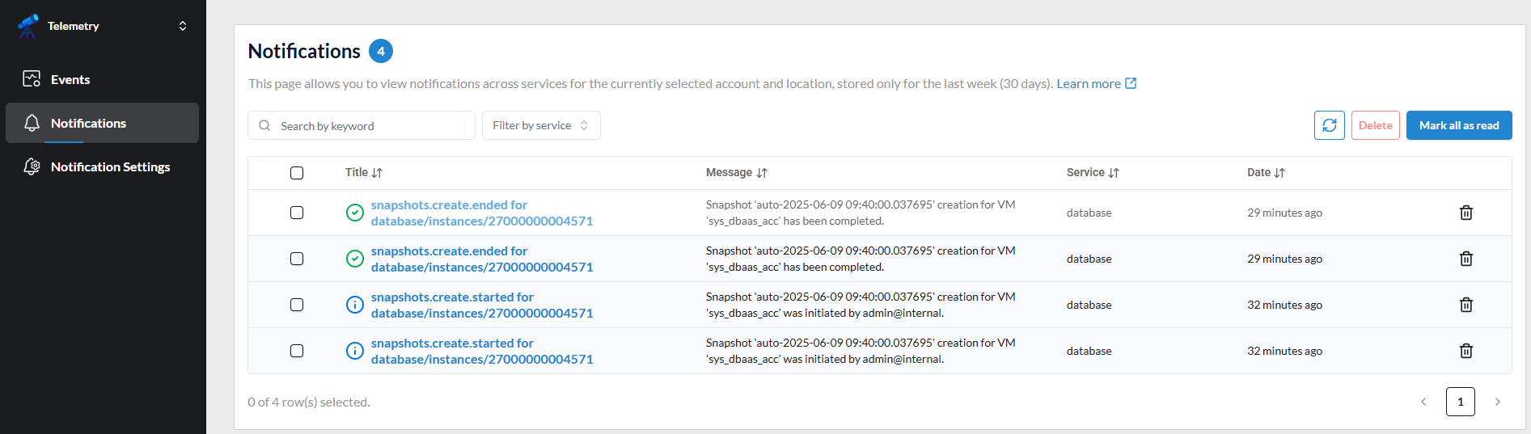Open Notification Settings in the sidebar
Image resolution: width=1531 pixels, height=434 pixels.
click(x=110, y=166)
